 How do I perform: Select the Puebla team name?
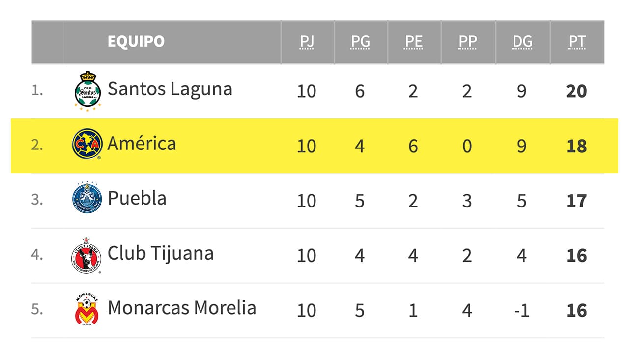pyautogui.click(x=137, y=199)
